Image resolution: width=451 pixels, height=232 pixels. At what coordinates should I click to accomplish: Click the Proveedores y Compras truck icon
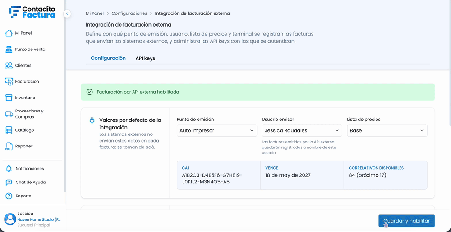[9, 114]
